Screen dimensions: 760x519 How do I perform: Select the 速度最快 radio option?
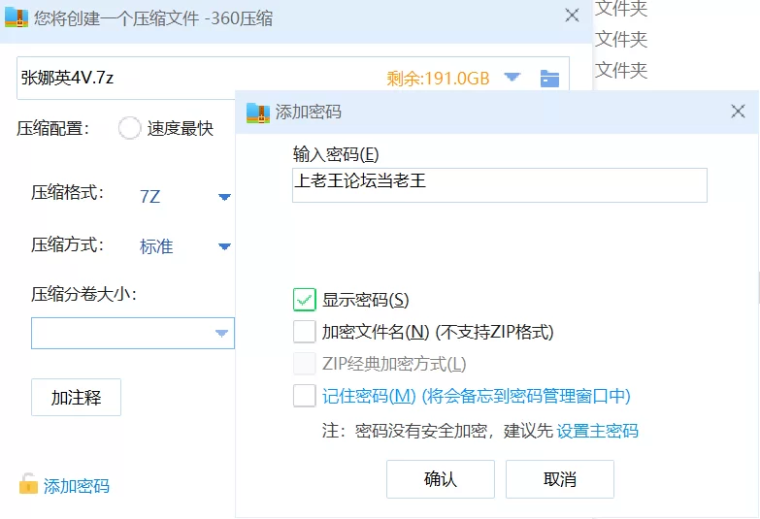(x=130, y=128)
